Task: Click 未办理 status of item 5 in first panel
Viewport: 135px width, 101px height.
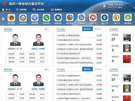Action: pyautogui.click(x=99, y=54)
